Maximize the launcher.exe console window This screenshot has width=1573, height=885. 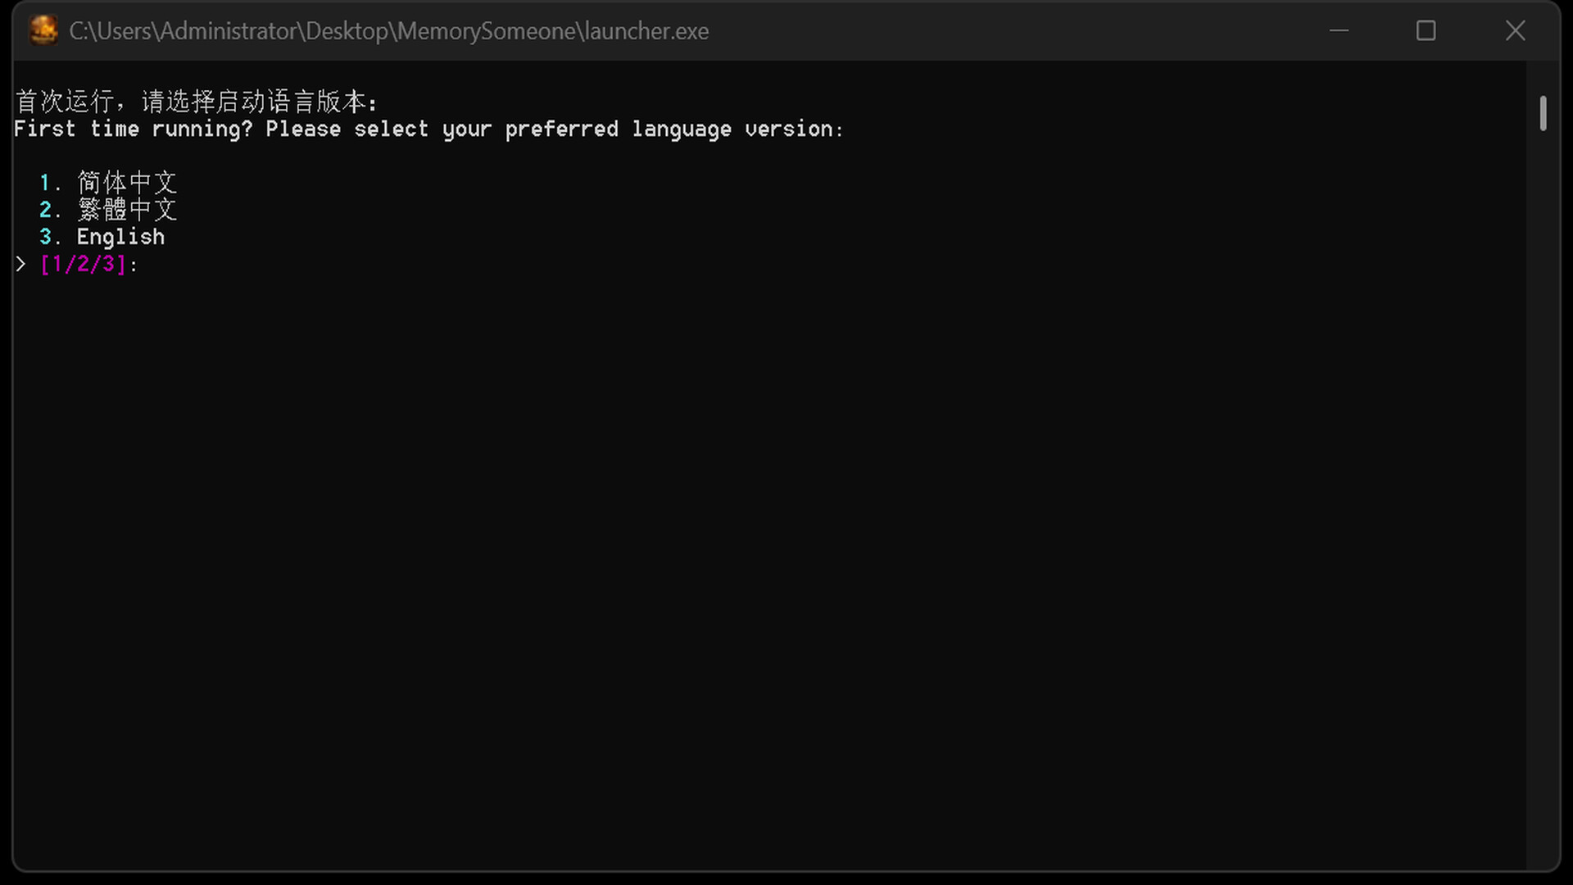click(x=1426, y=31)
